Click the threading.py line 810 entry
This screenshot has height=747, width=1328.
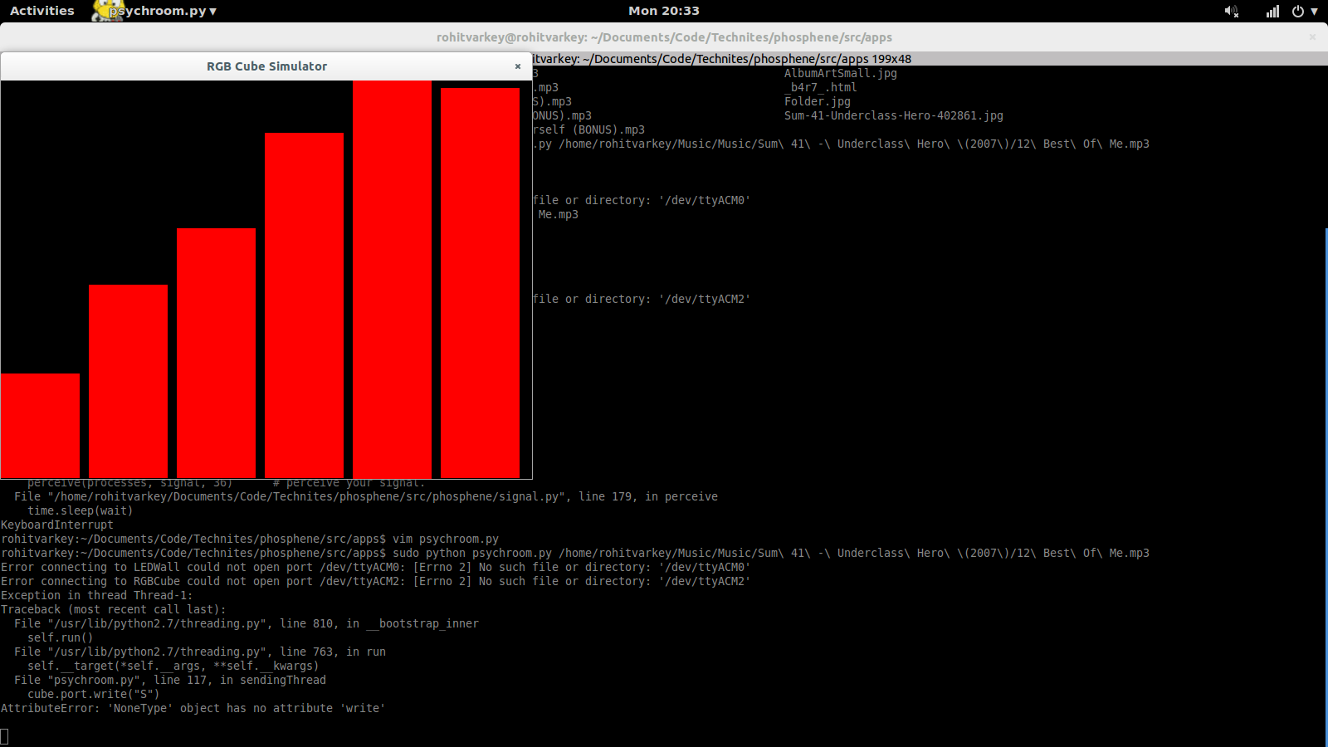coord(247,623)
